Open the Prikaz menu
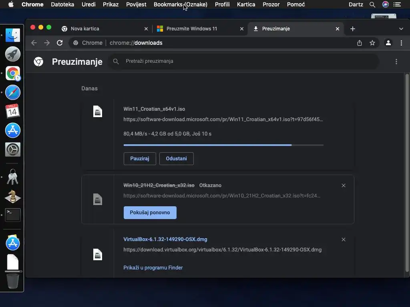 [x=111, y=4]
